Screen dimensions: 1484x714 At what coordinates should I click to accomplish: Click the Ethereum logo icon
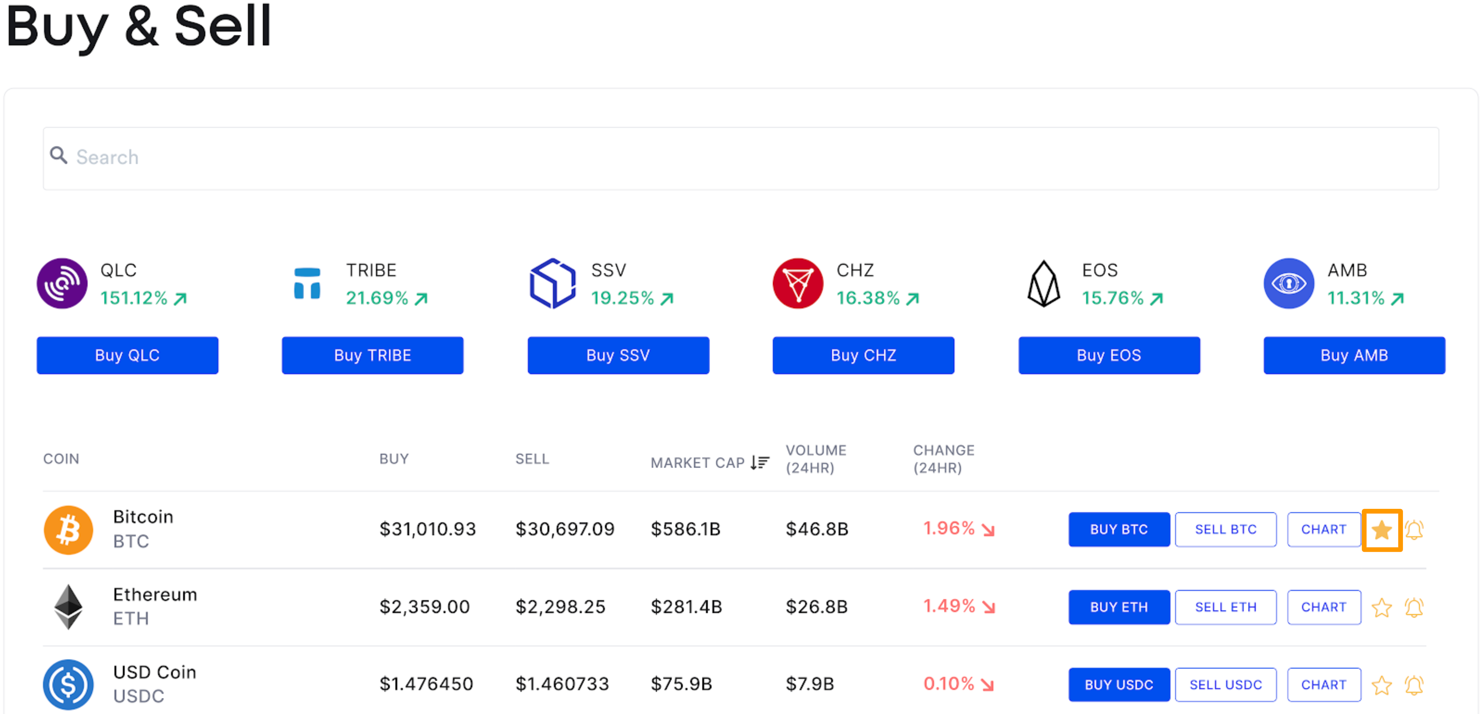pos(69,606)
